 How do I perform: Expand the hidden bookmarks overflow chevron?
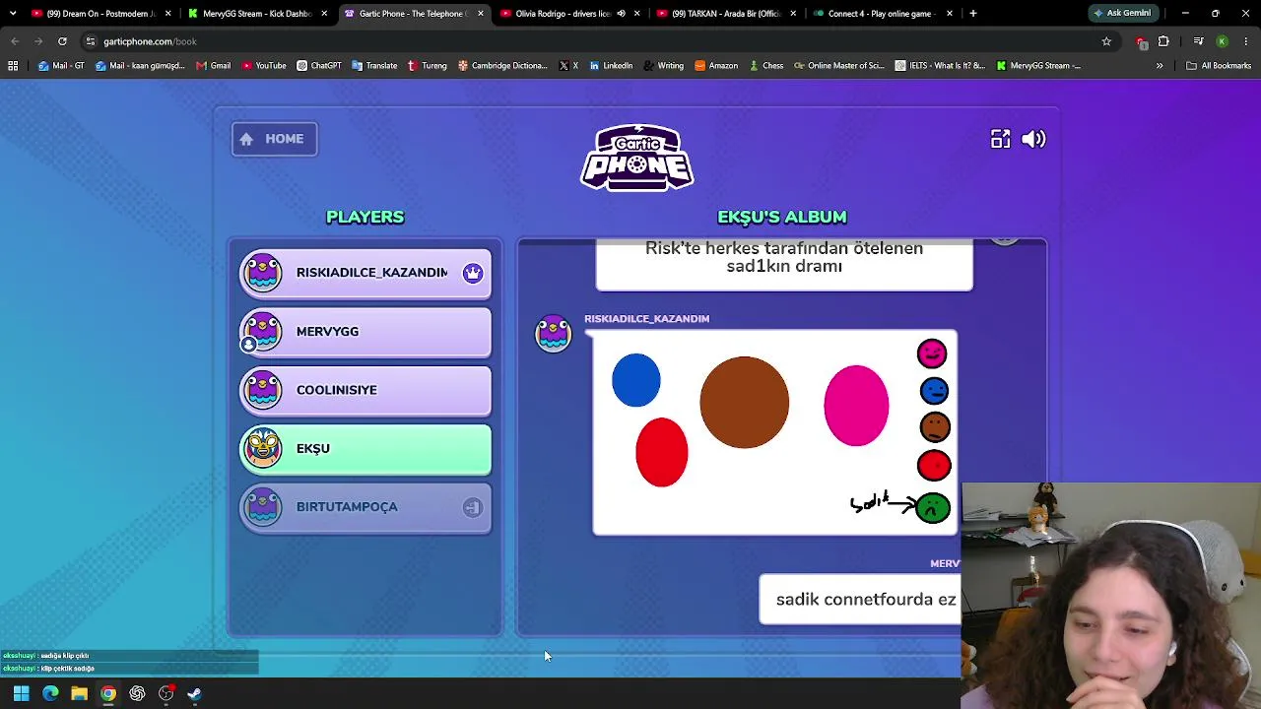click(x=1160, y=66)
